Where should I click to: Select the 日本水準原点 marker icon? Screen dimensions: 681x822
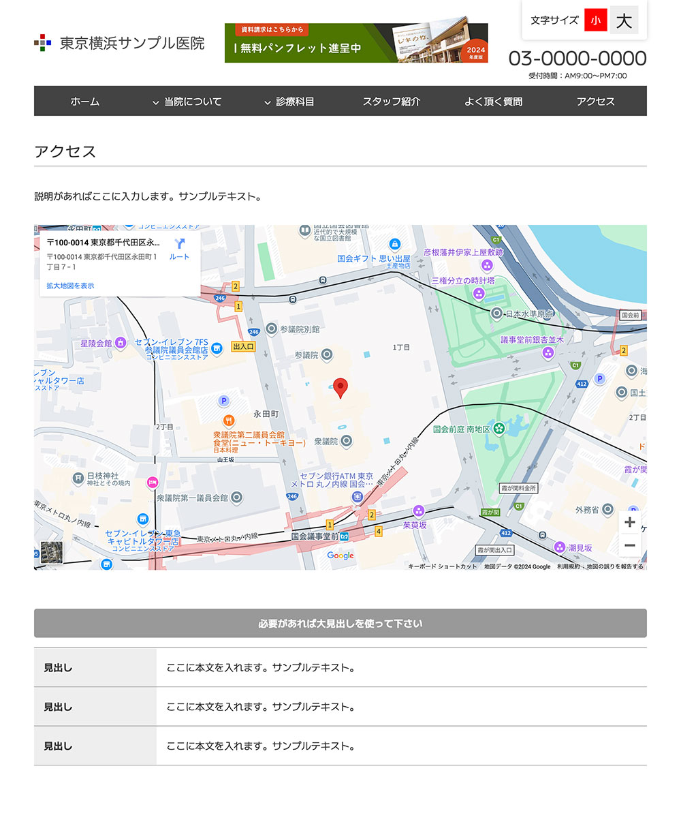497,314
